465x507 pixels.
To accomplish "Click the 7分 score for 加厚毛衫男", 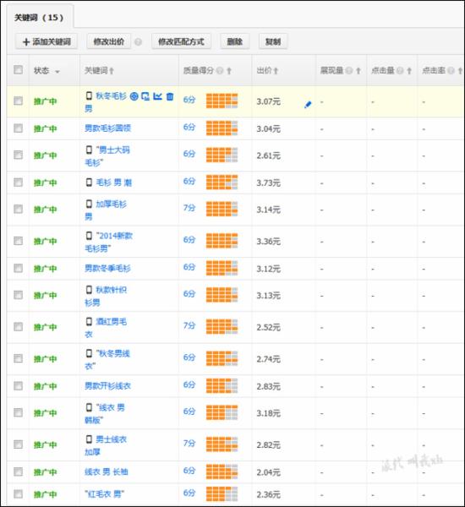I will coord(189,208).
